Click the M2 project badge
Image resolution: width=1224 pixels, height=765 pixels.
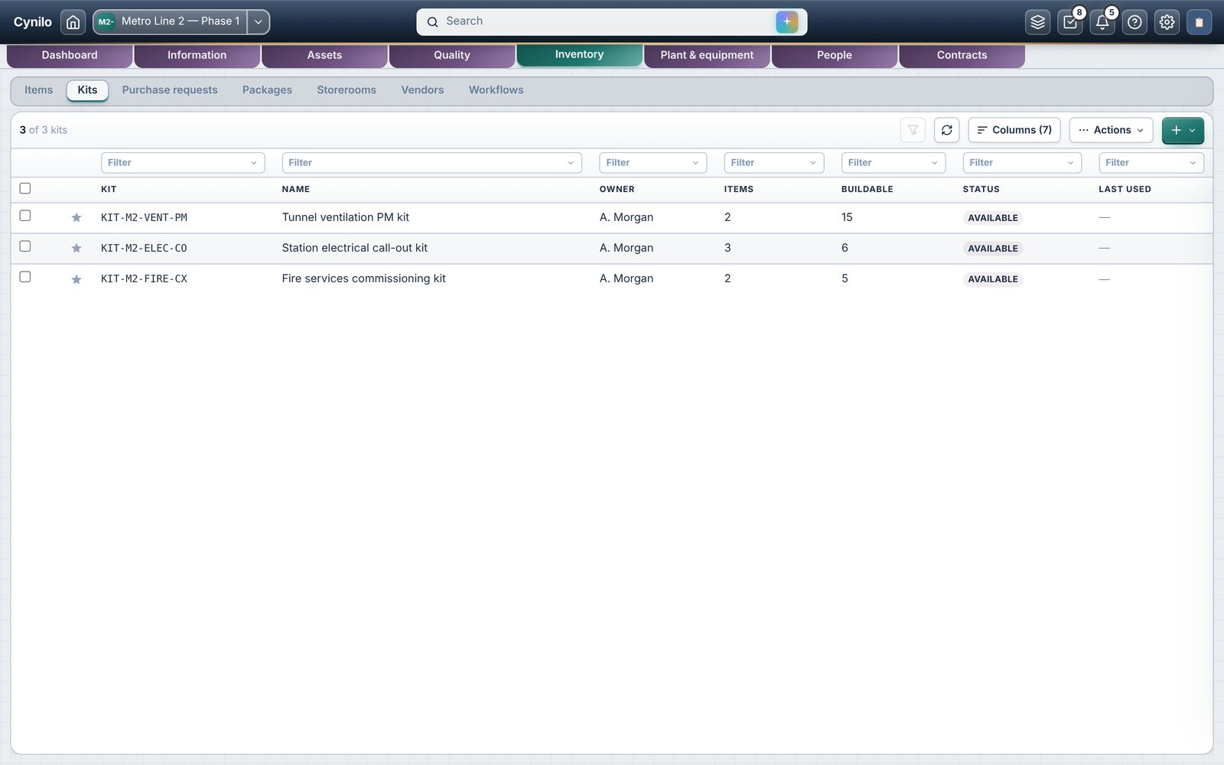point(106,21)
